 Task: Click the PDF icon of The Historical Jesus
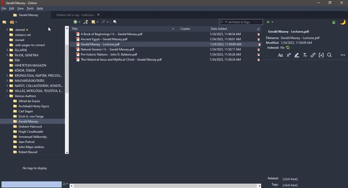(x=77, y=60)
